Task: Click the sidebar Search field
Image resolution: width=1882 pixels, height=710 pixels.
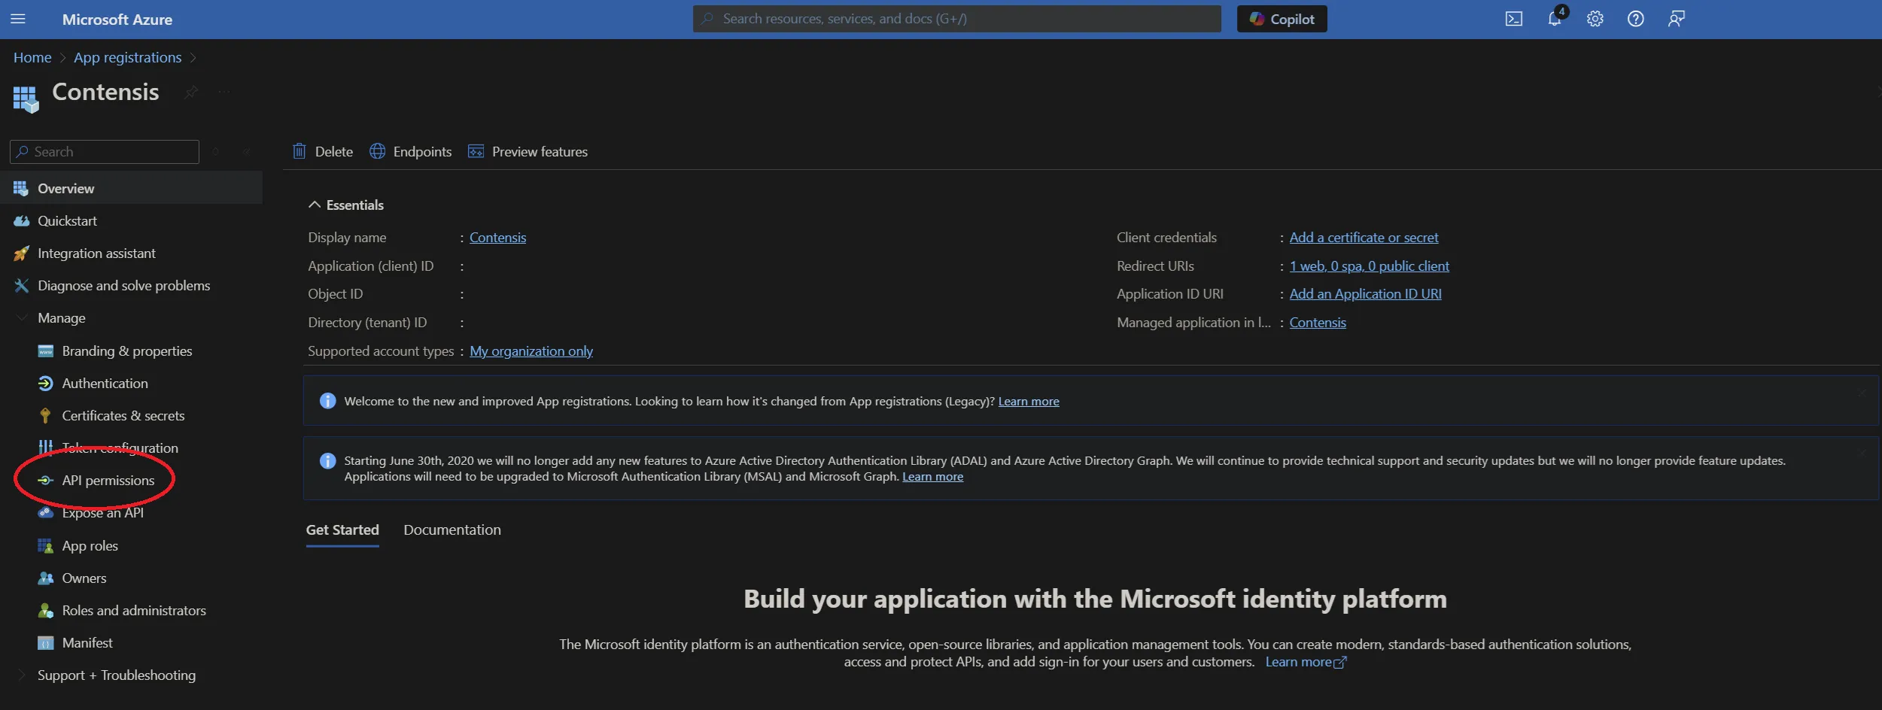Action: point(105,151)
